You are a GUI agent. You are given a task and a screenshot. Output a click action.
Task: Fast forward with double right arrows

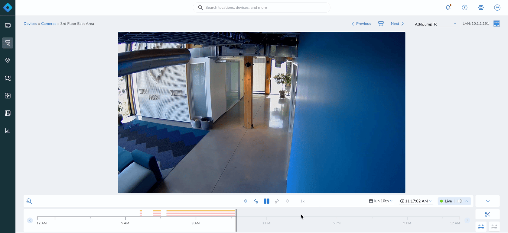[287, 201]
